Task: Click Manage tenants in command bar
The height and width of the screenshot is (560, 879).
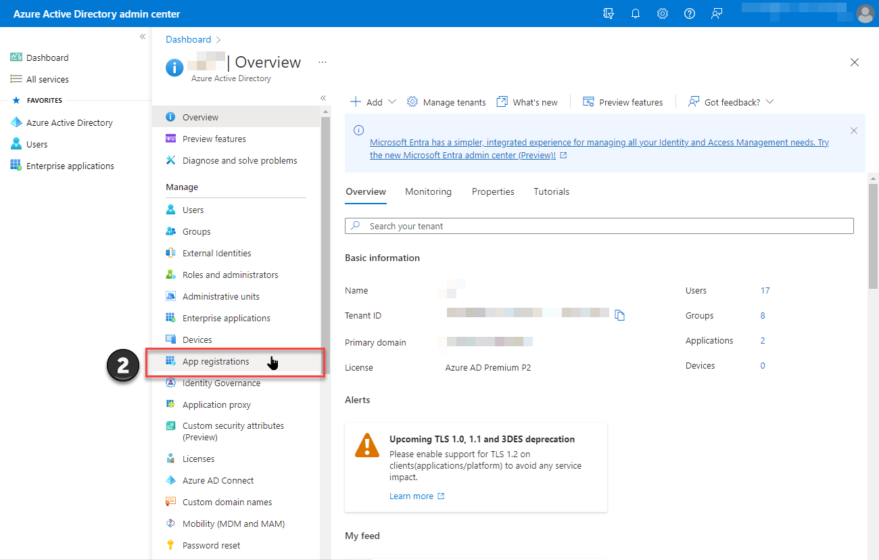Action: [446, 102]
